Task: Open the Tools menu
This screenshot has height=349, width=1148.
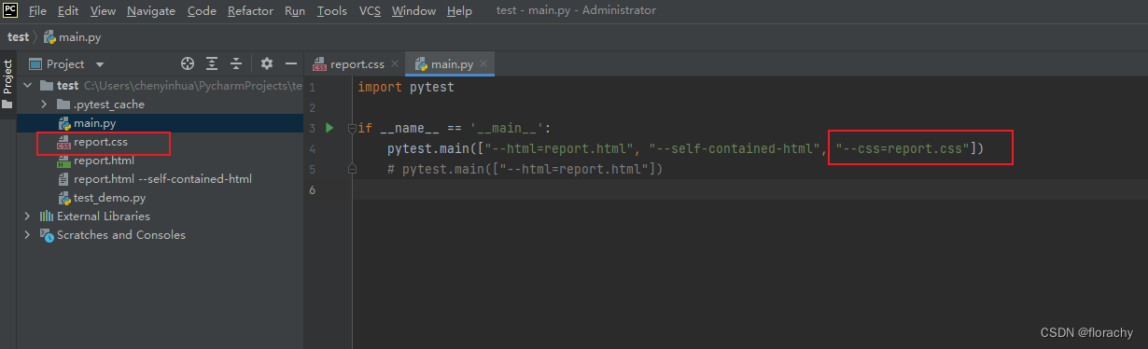Action: pyautogui.click(x=331, y=10)
